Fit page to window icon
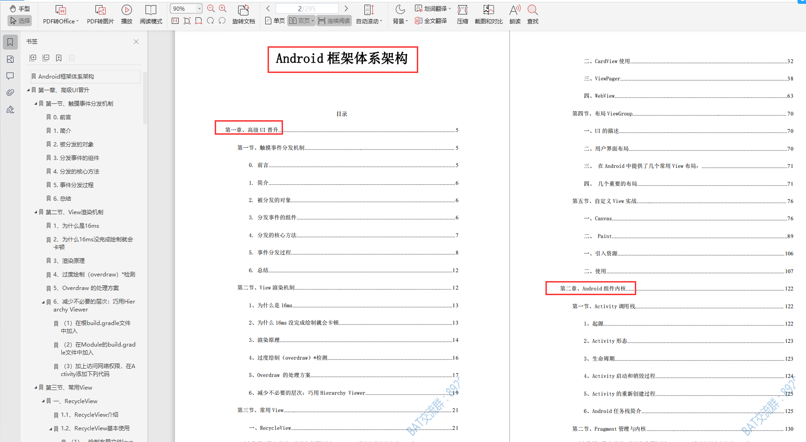806x442 pixels. click(x=187, y=21)
